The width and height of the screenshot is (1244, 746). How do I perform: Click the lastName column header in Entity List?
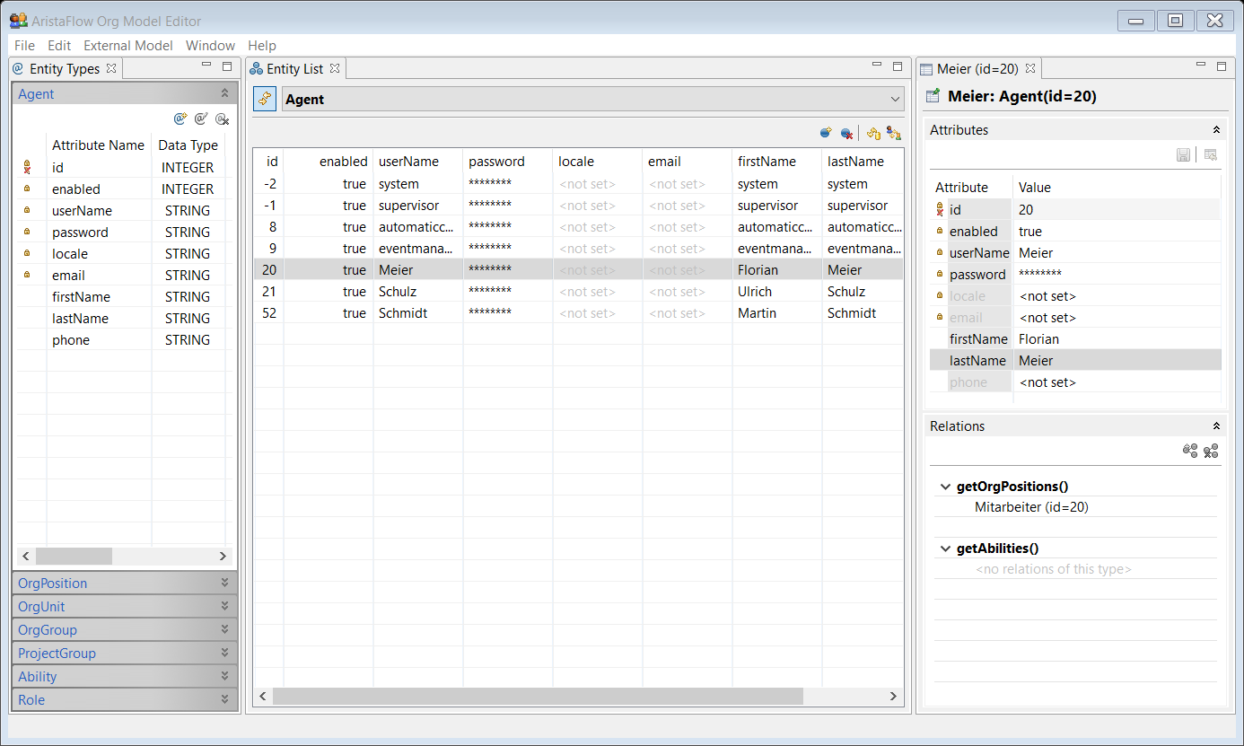click(x=863, y=162)
